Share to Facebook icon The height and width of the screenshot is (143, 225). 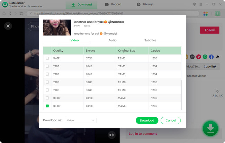211,57
